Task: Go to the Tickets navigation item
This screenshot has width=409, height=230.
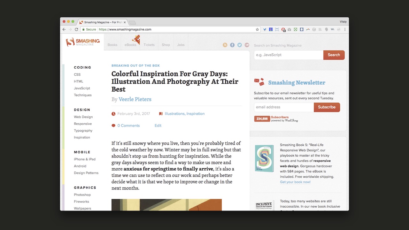Action: (x=149, y=45)
